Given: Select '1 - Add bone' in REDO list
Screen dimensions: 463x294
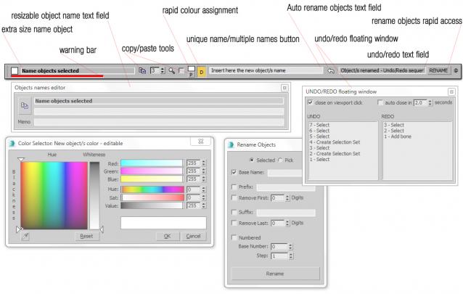Looking at the screenshot, I should (x=401, y=136).
